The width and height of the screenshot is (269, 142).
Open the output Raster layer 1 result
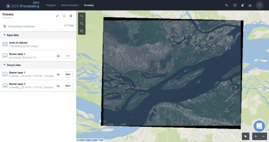click(68, 74)
